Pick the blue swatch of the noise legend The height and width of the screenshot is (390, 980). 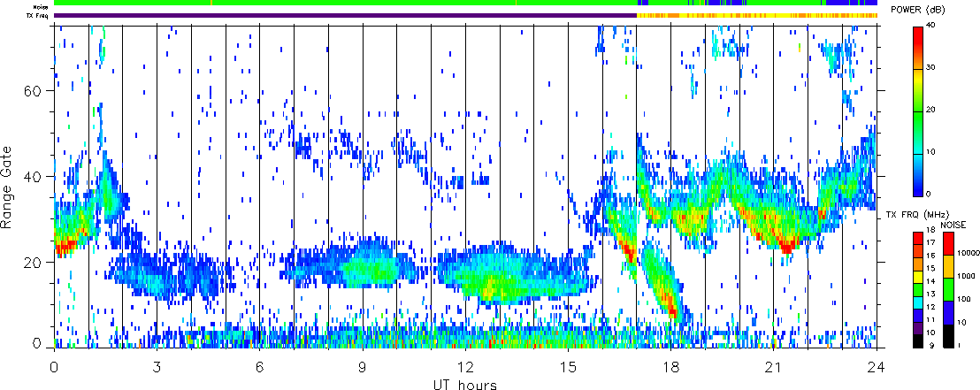click(949, 312)
